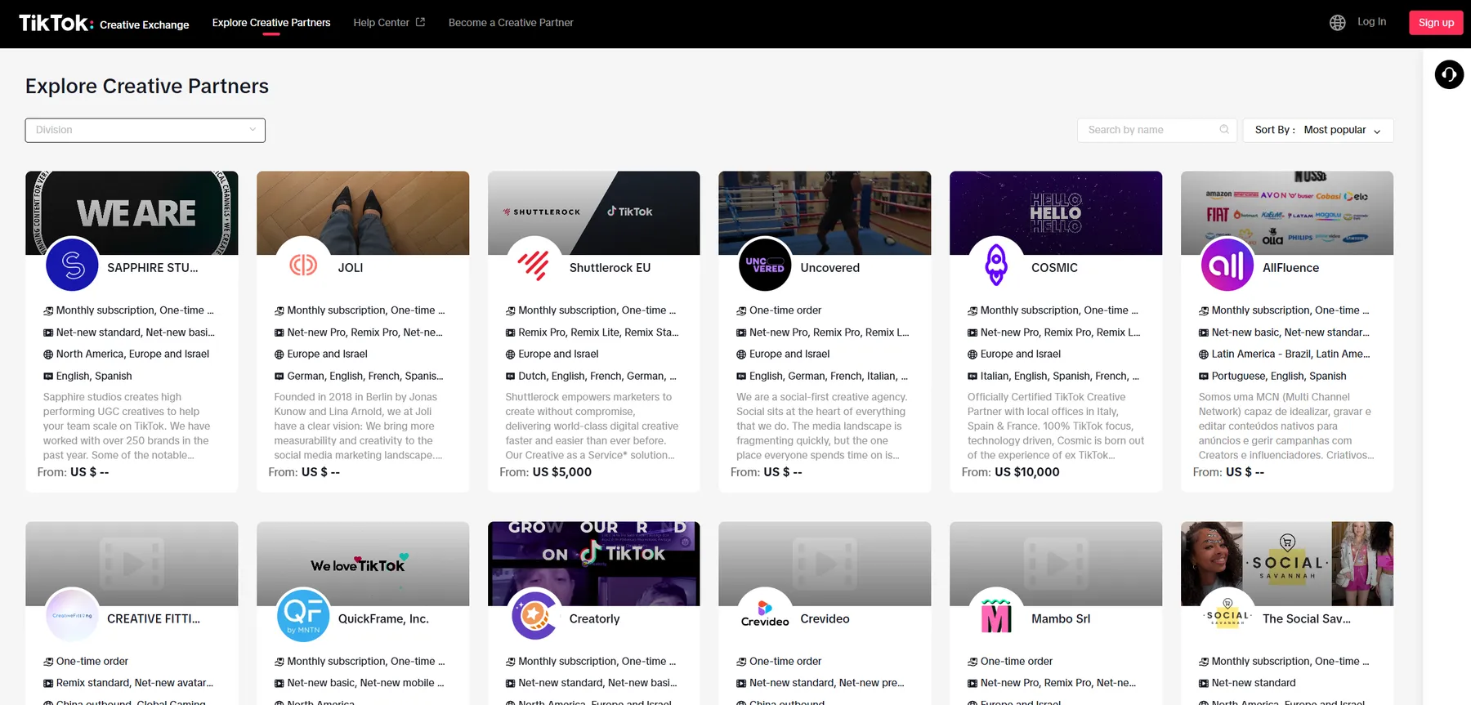
Task: Click AllFluence brand logos banner
Action: [1287, 212]
